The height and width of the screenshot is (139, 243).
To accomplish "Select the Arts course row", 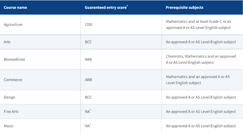I will coord(122,42).
